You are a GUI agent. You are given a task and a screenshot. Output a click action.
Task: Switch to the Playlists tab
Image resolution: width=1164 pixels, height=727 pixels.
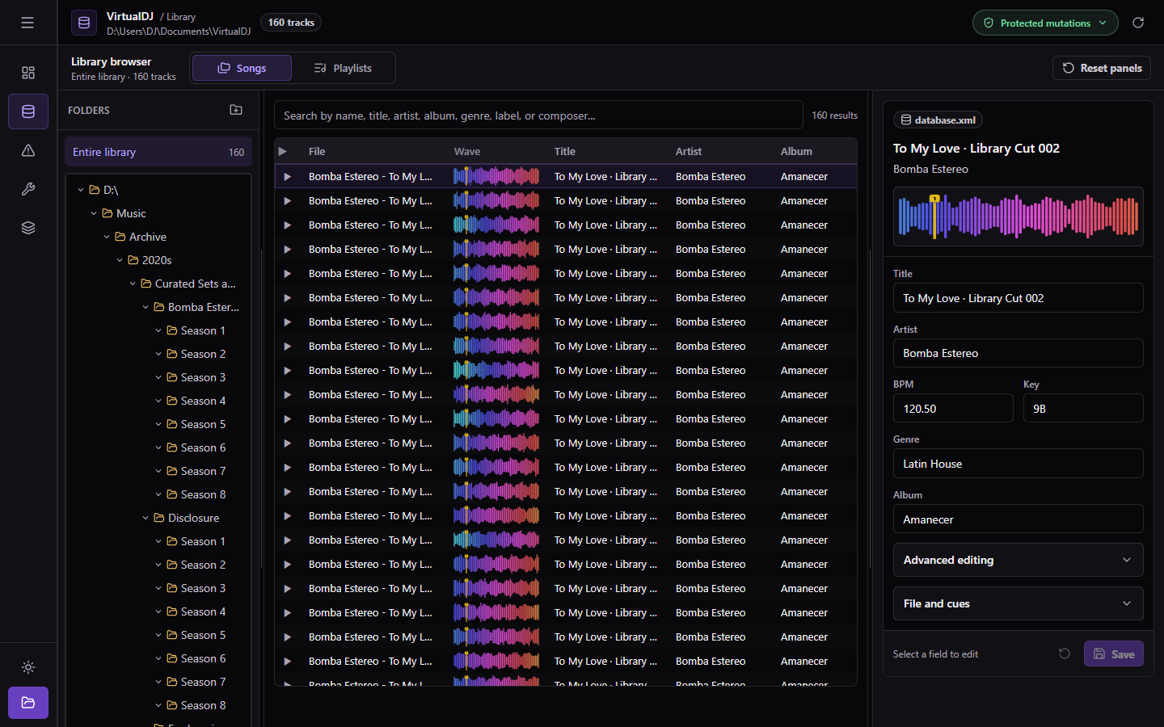click(343, 68)
